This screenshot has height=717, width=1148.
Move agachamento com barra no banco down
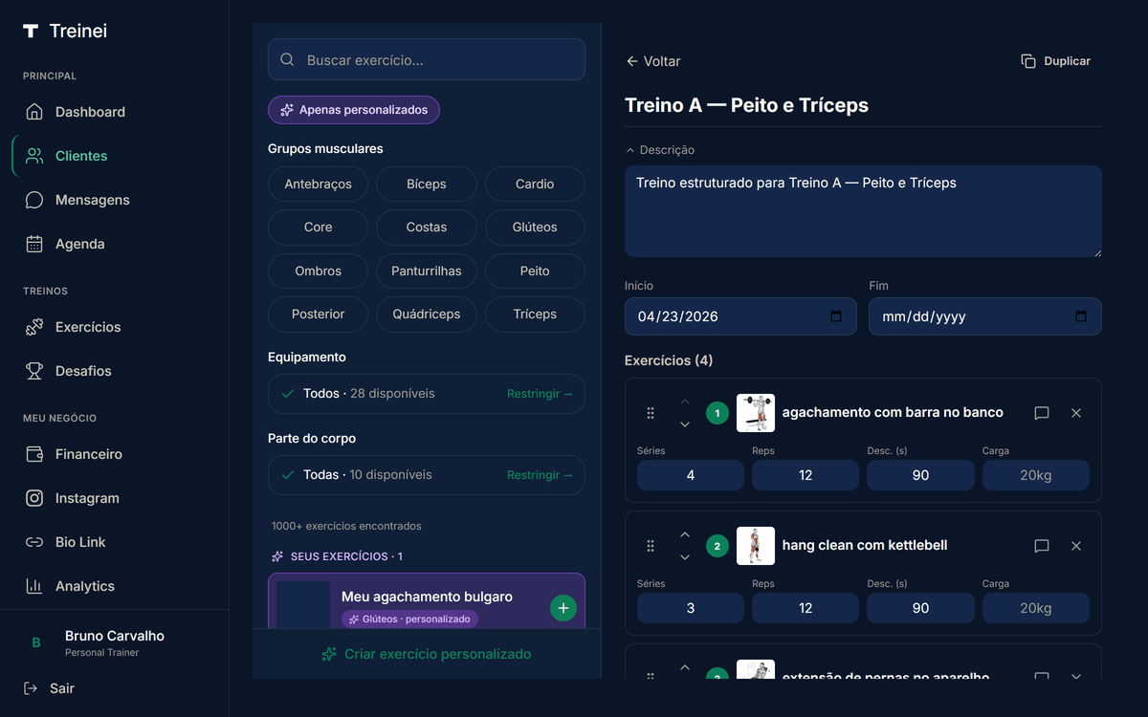(x=684, y=424)
